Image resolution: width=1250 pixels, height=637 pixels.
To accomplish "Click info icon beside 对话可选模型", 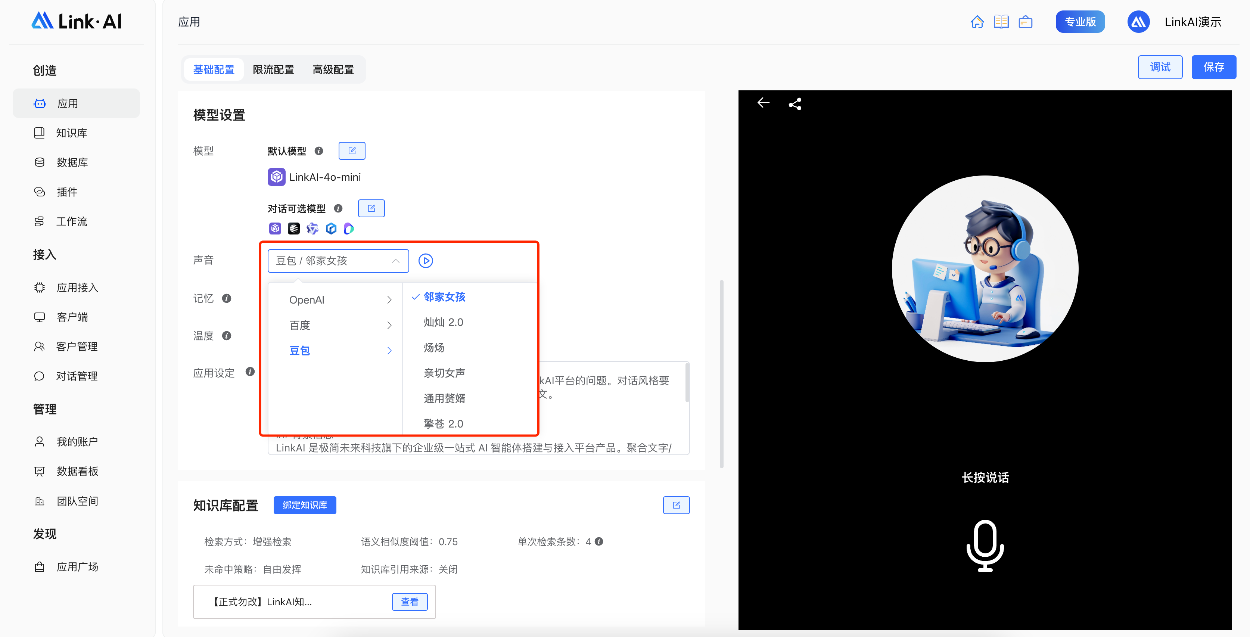I will click(x=338, y=208).
